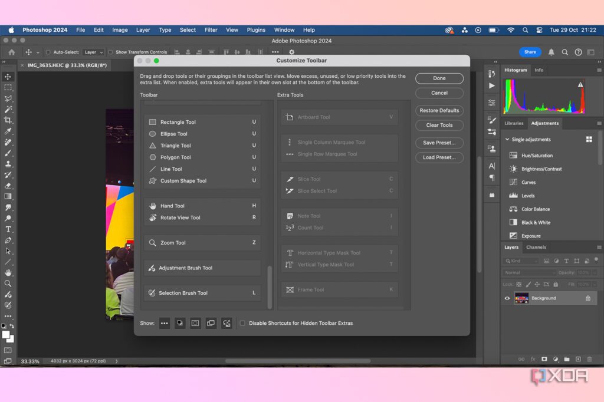Toggle the Quick Mask Show button
The width and height of the screenshot is (604, 402).
click(x=195, y=323)
